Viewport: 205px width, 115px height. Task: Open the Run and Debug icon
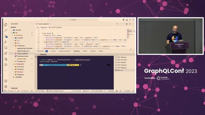6,42
